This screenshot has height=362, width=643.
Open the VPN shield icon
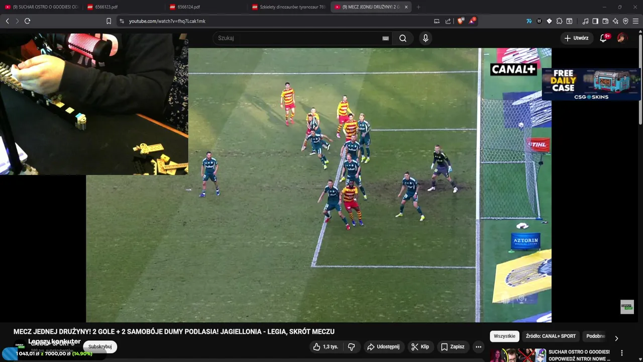pyautogui.click(x=625, y=21)
